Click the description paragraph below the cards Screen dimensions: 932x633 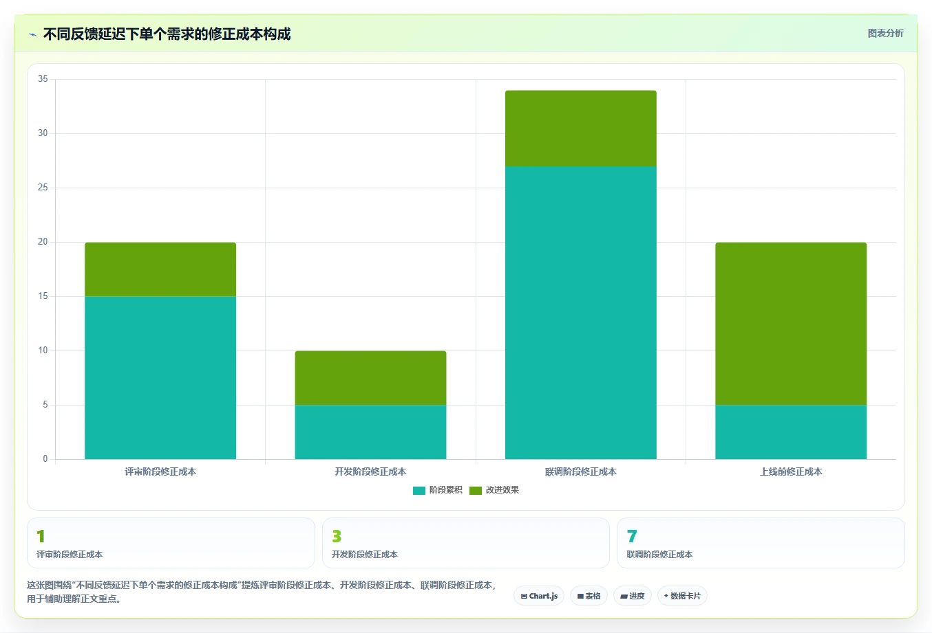(x=262, y=592)
